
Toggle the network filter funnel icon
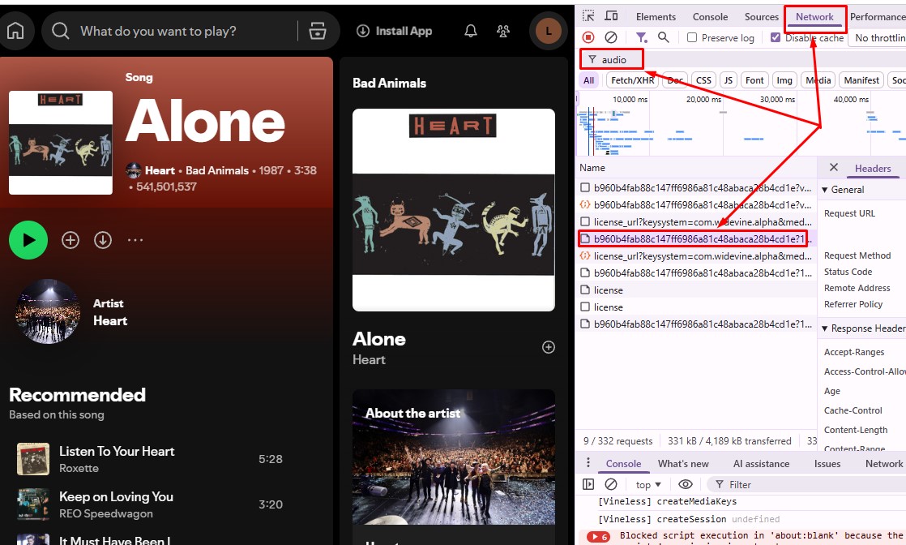[x=641, y=37]
